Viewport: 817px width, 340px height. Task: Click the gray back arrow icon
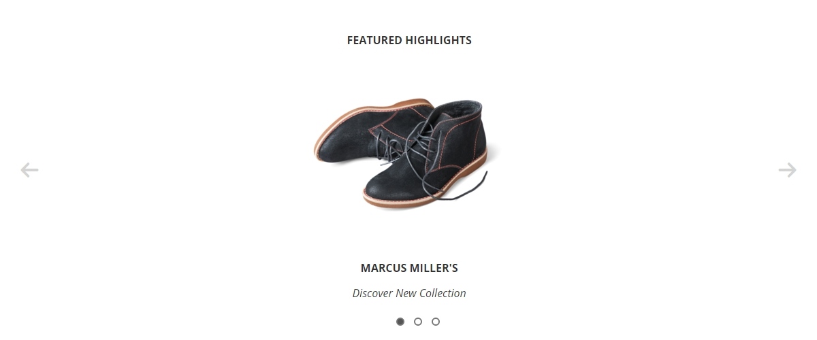[29, 170]
